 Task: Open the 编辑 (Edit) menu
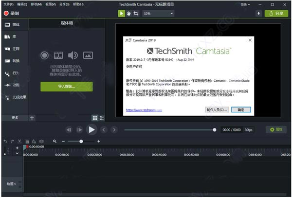tap(22, 4)
